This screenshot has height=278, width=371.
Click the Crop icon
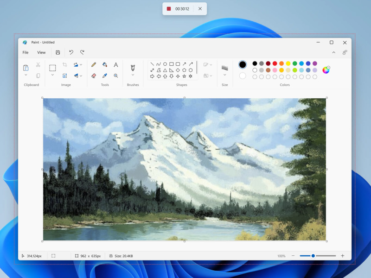(x=64, y=64)
